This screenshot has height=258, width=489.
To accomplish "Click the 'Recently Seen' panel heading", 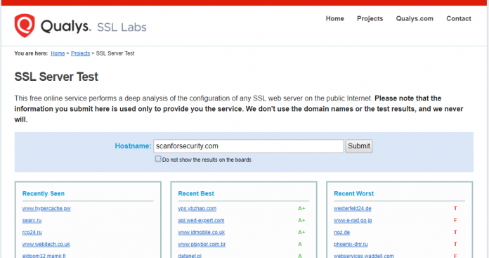I will pyautogui.click(x=44, y=193).
